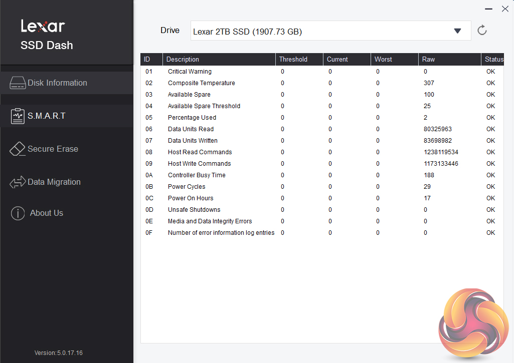Click the Threshold column header
The image size is (514, 363).
(299, 59)
